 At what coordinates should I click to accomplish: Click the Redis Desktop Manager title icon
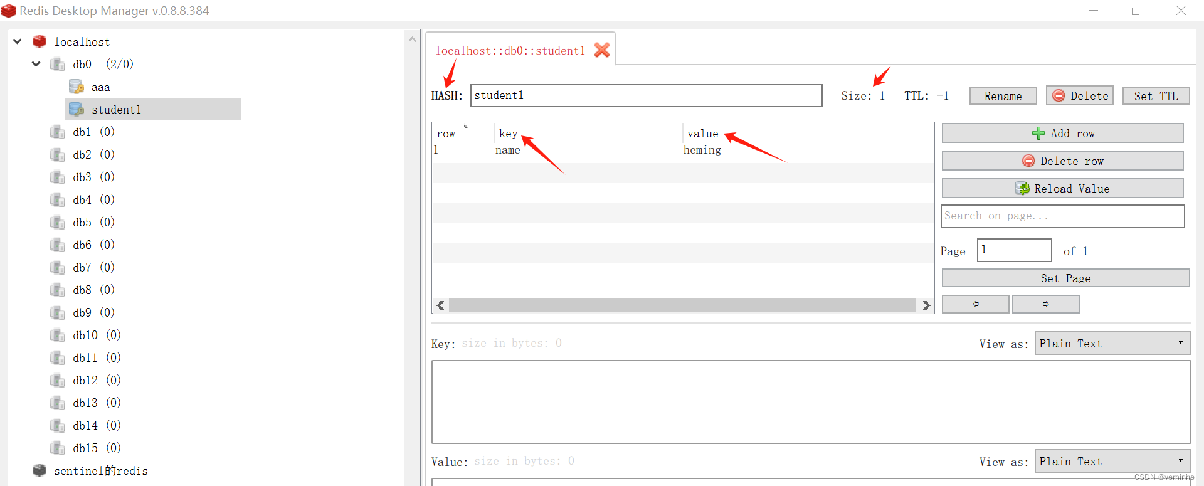pos(9,11)
